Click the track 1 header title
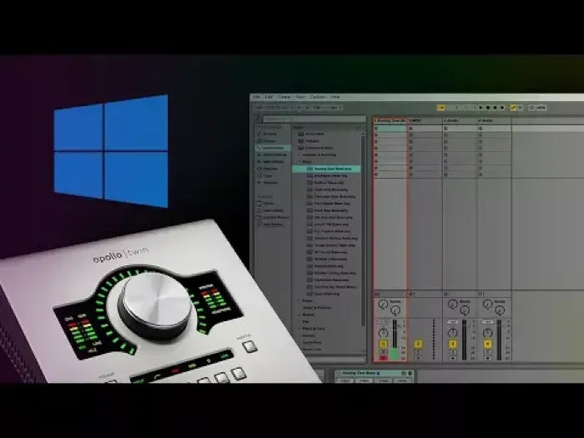Viewport: 584px width, 438px height. [x=390, y=121]
